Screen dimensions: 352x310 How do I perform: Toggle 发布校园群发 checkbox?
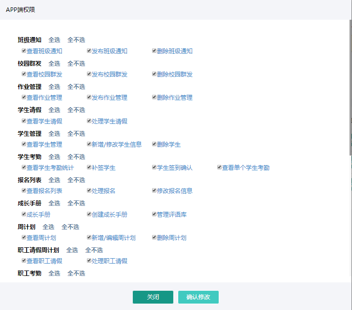[89, 74]
